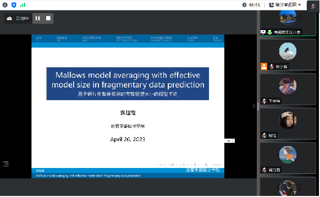The width and height of the screenshot is (320, 197).
Task: Open the view layout dropdown
Action: [285, 5]
